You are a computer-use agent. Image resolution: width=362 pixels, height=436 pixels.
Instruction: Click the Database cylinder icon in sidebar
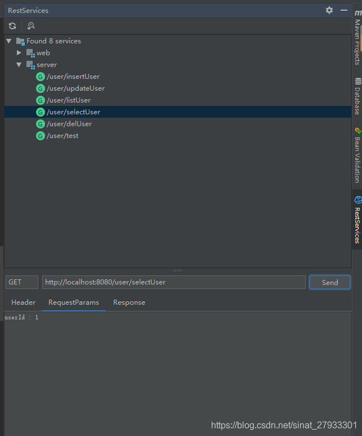358,81
